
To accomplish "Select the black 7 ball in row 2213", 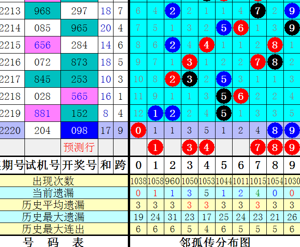I will pyautogui.click(x=258, y=11).
